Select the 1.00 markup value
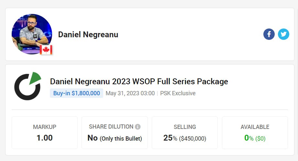Viewport: 298px width, 161px height. 45,138
